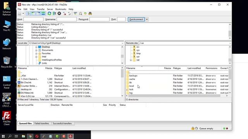This screenshot has height=139, width=248.
Task: Open FileZilla Client desktop shortcut
Action: pos(7,119)
